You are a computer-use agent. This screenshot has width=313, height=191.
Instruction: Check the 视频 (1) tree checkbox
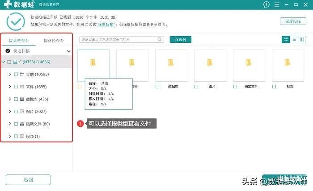(16, 136)
